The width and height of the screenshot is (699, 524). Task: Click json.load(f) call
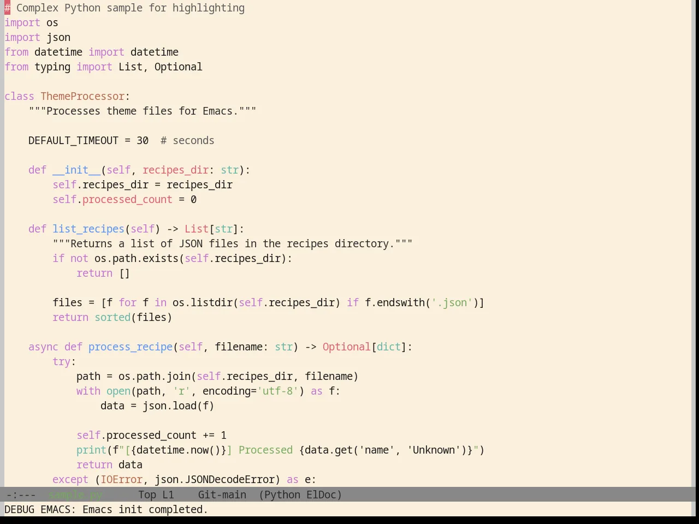(x=179, y=406)
